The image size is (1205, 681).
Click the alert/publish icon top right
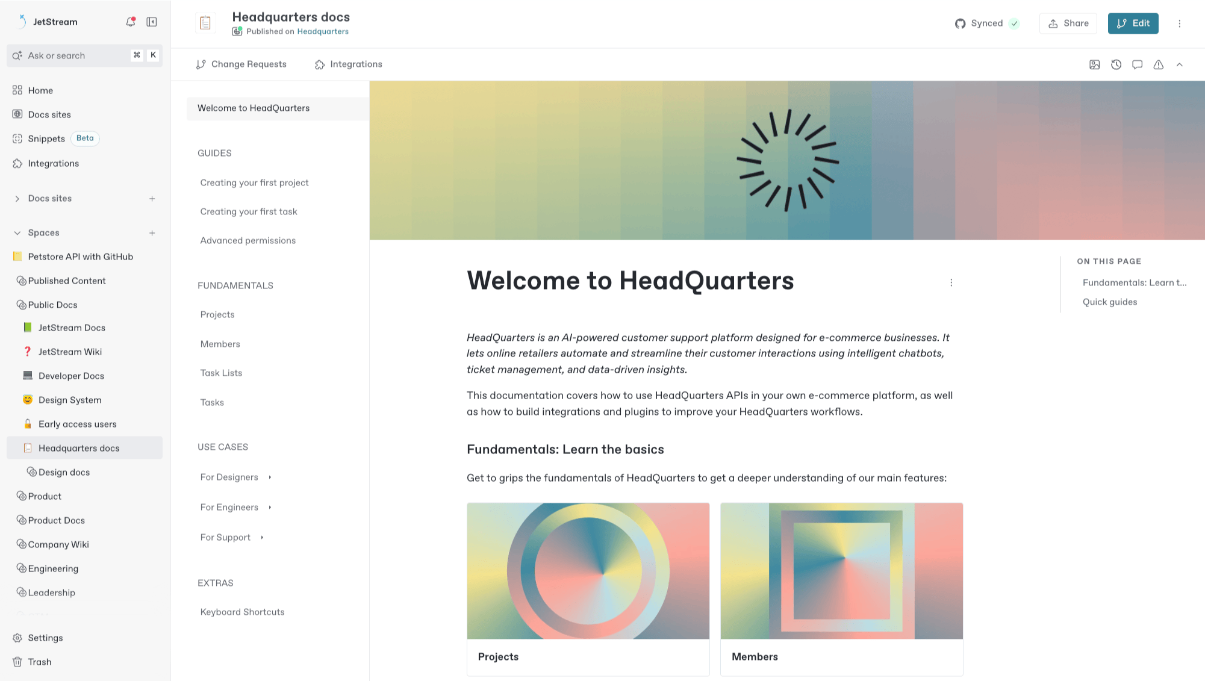tap(1159, 64)
